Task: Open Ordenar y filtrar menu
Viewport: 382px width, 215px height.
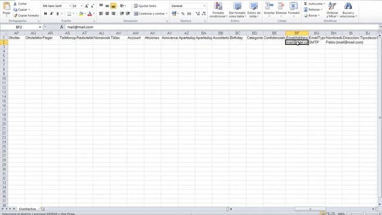Action: 332,10
